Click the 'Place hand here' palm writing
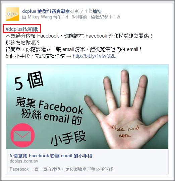175x181 pixels. [125, 131]
